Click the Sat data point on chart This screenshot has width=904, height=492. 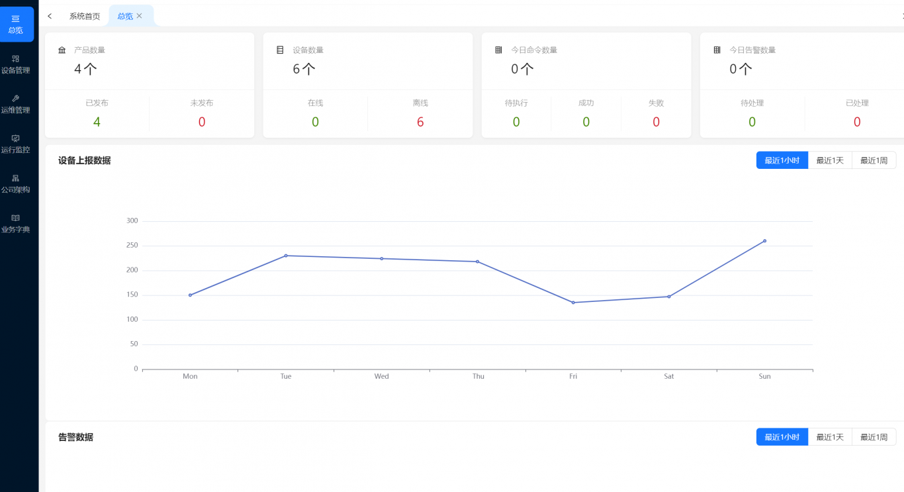(669, 297)
